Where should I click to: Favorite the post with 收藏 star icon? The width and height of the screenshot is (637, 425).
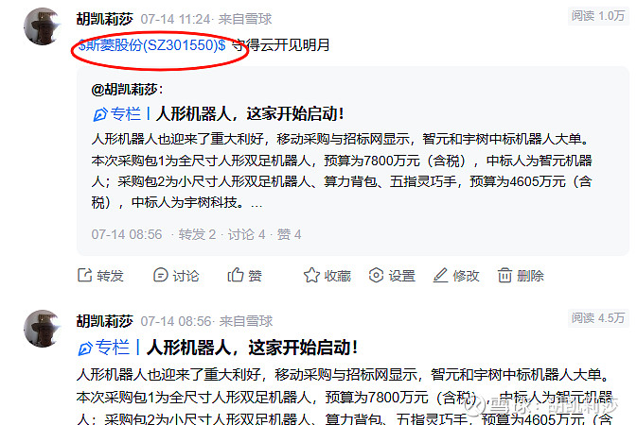coord(311,275)
